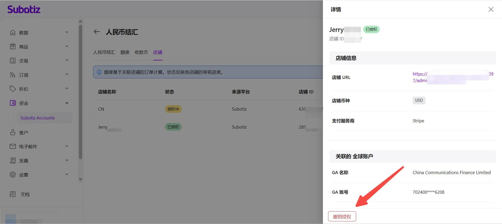This screenshot has height=224, width=502.
Task: Click the USD currency tag
Action: (x=419, y=100)
